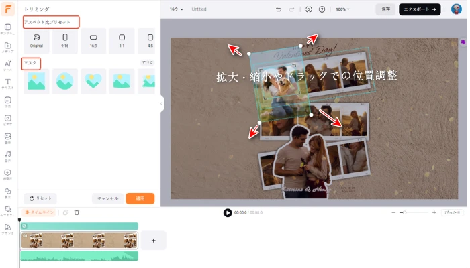Open the 16:9 canvas ratio dropdown

[x=176, y=9]
